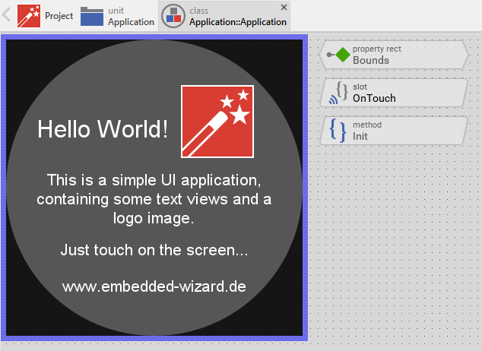The image size is (482, 351).
Task: Open the Project breadcrumb label
Action: [x=59, y=16]
